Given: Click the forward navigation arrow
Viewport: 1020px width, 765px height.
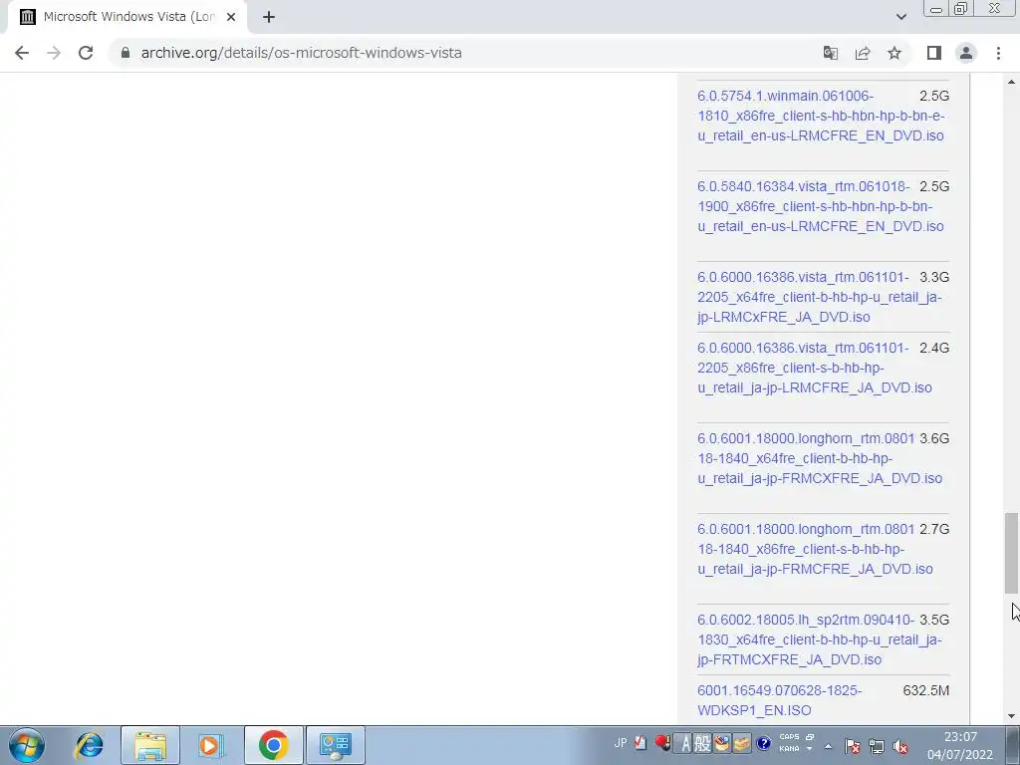Looking at the screenshot, I should pos(54,53).
